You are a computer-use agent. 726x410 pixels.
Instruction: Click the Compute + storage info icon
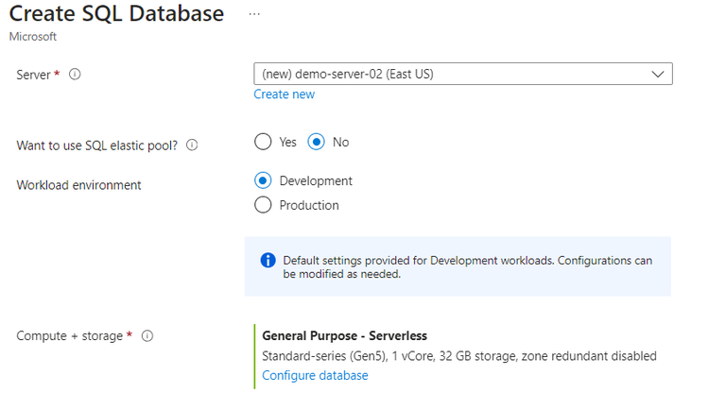tap(147, 335)
